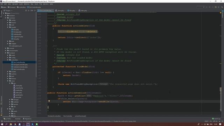Click the PhpStorm icon in the taskbar
224x126 pixels.
[x=28, y=124]
